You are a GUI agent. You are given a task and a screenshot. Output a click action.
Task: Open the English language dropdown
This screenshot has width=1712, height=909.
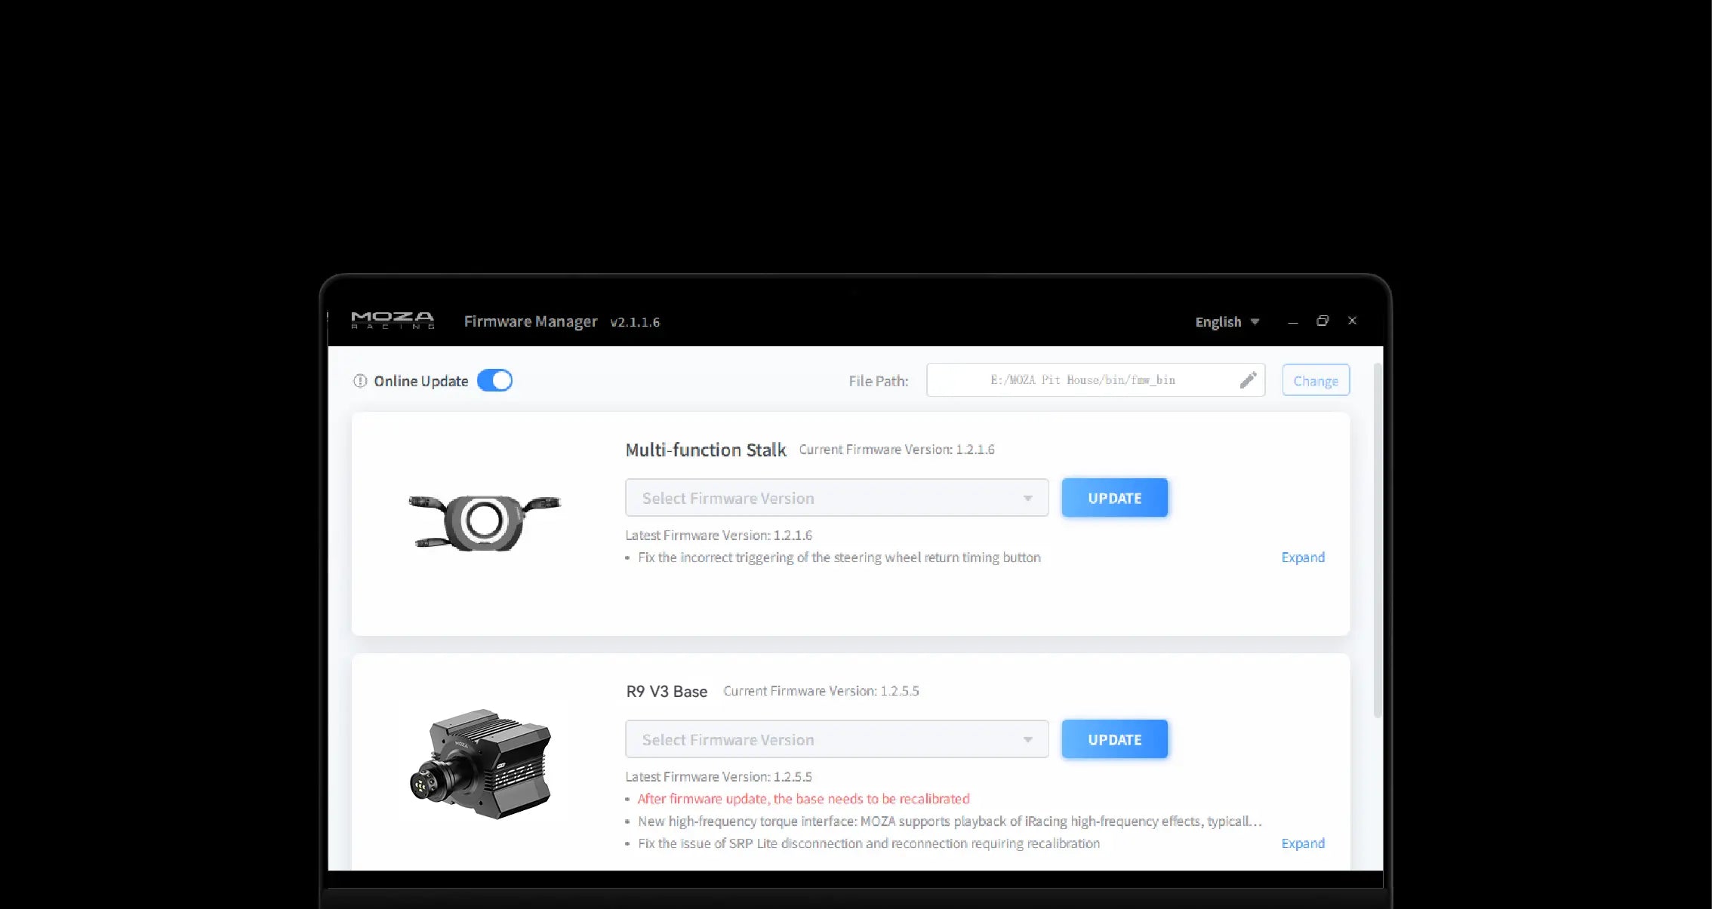click(1227, 322)
